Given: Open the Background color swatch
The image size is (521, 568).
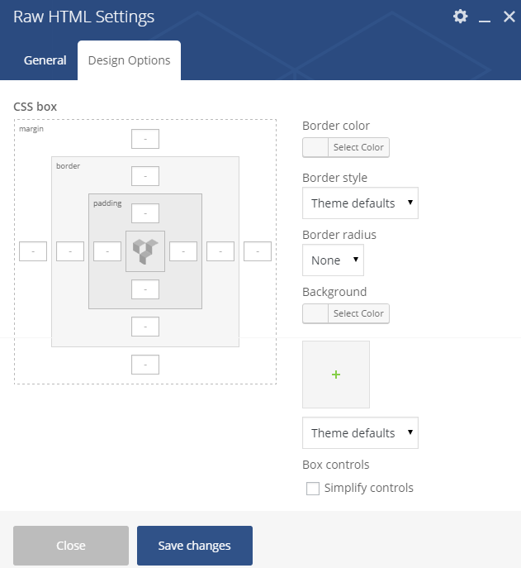Looking at the screenshot, I should pos(315,313).
